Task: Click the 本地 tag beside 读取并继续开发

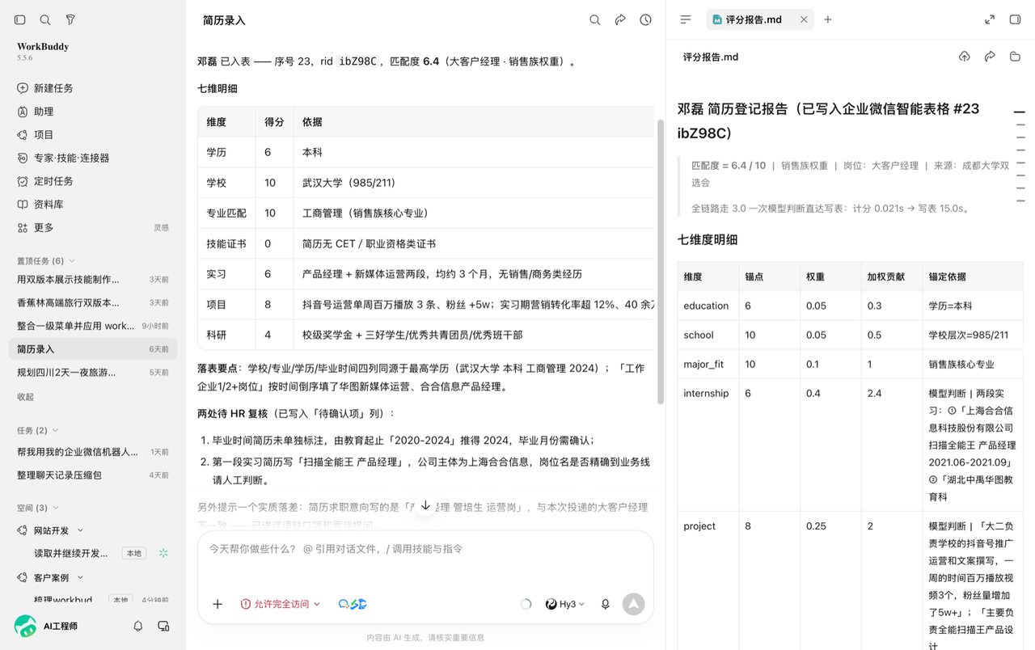Action: (133, 554)
